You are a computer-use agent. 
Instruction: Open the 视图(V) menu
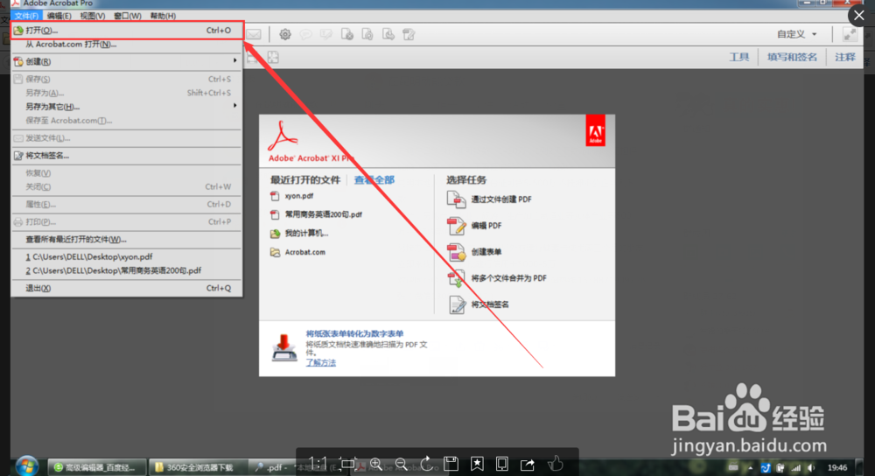92,16
